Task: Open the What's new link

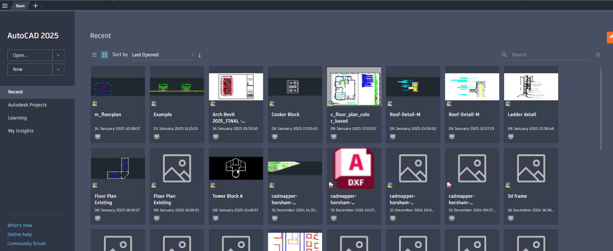Action: pyautogui.click(x=20, y=225)
